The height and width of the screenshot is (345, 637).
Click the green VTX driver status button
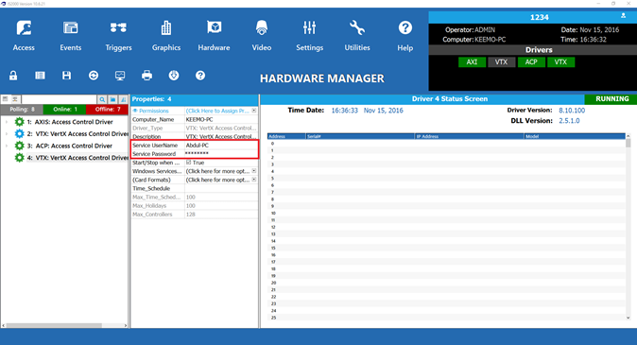click(560, 61)
